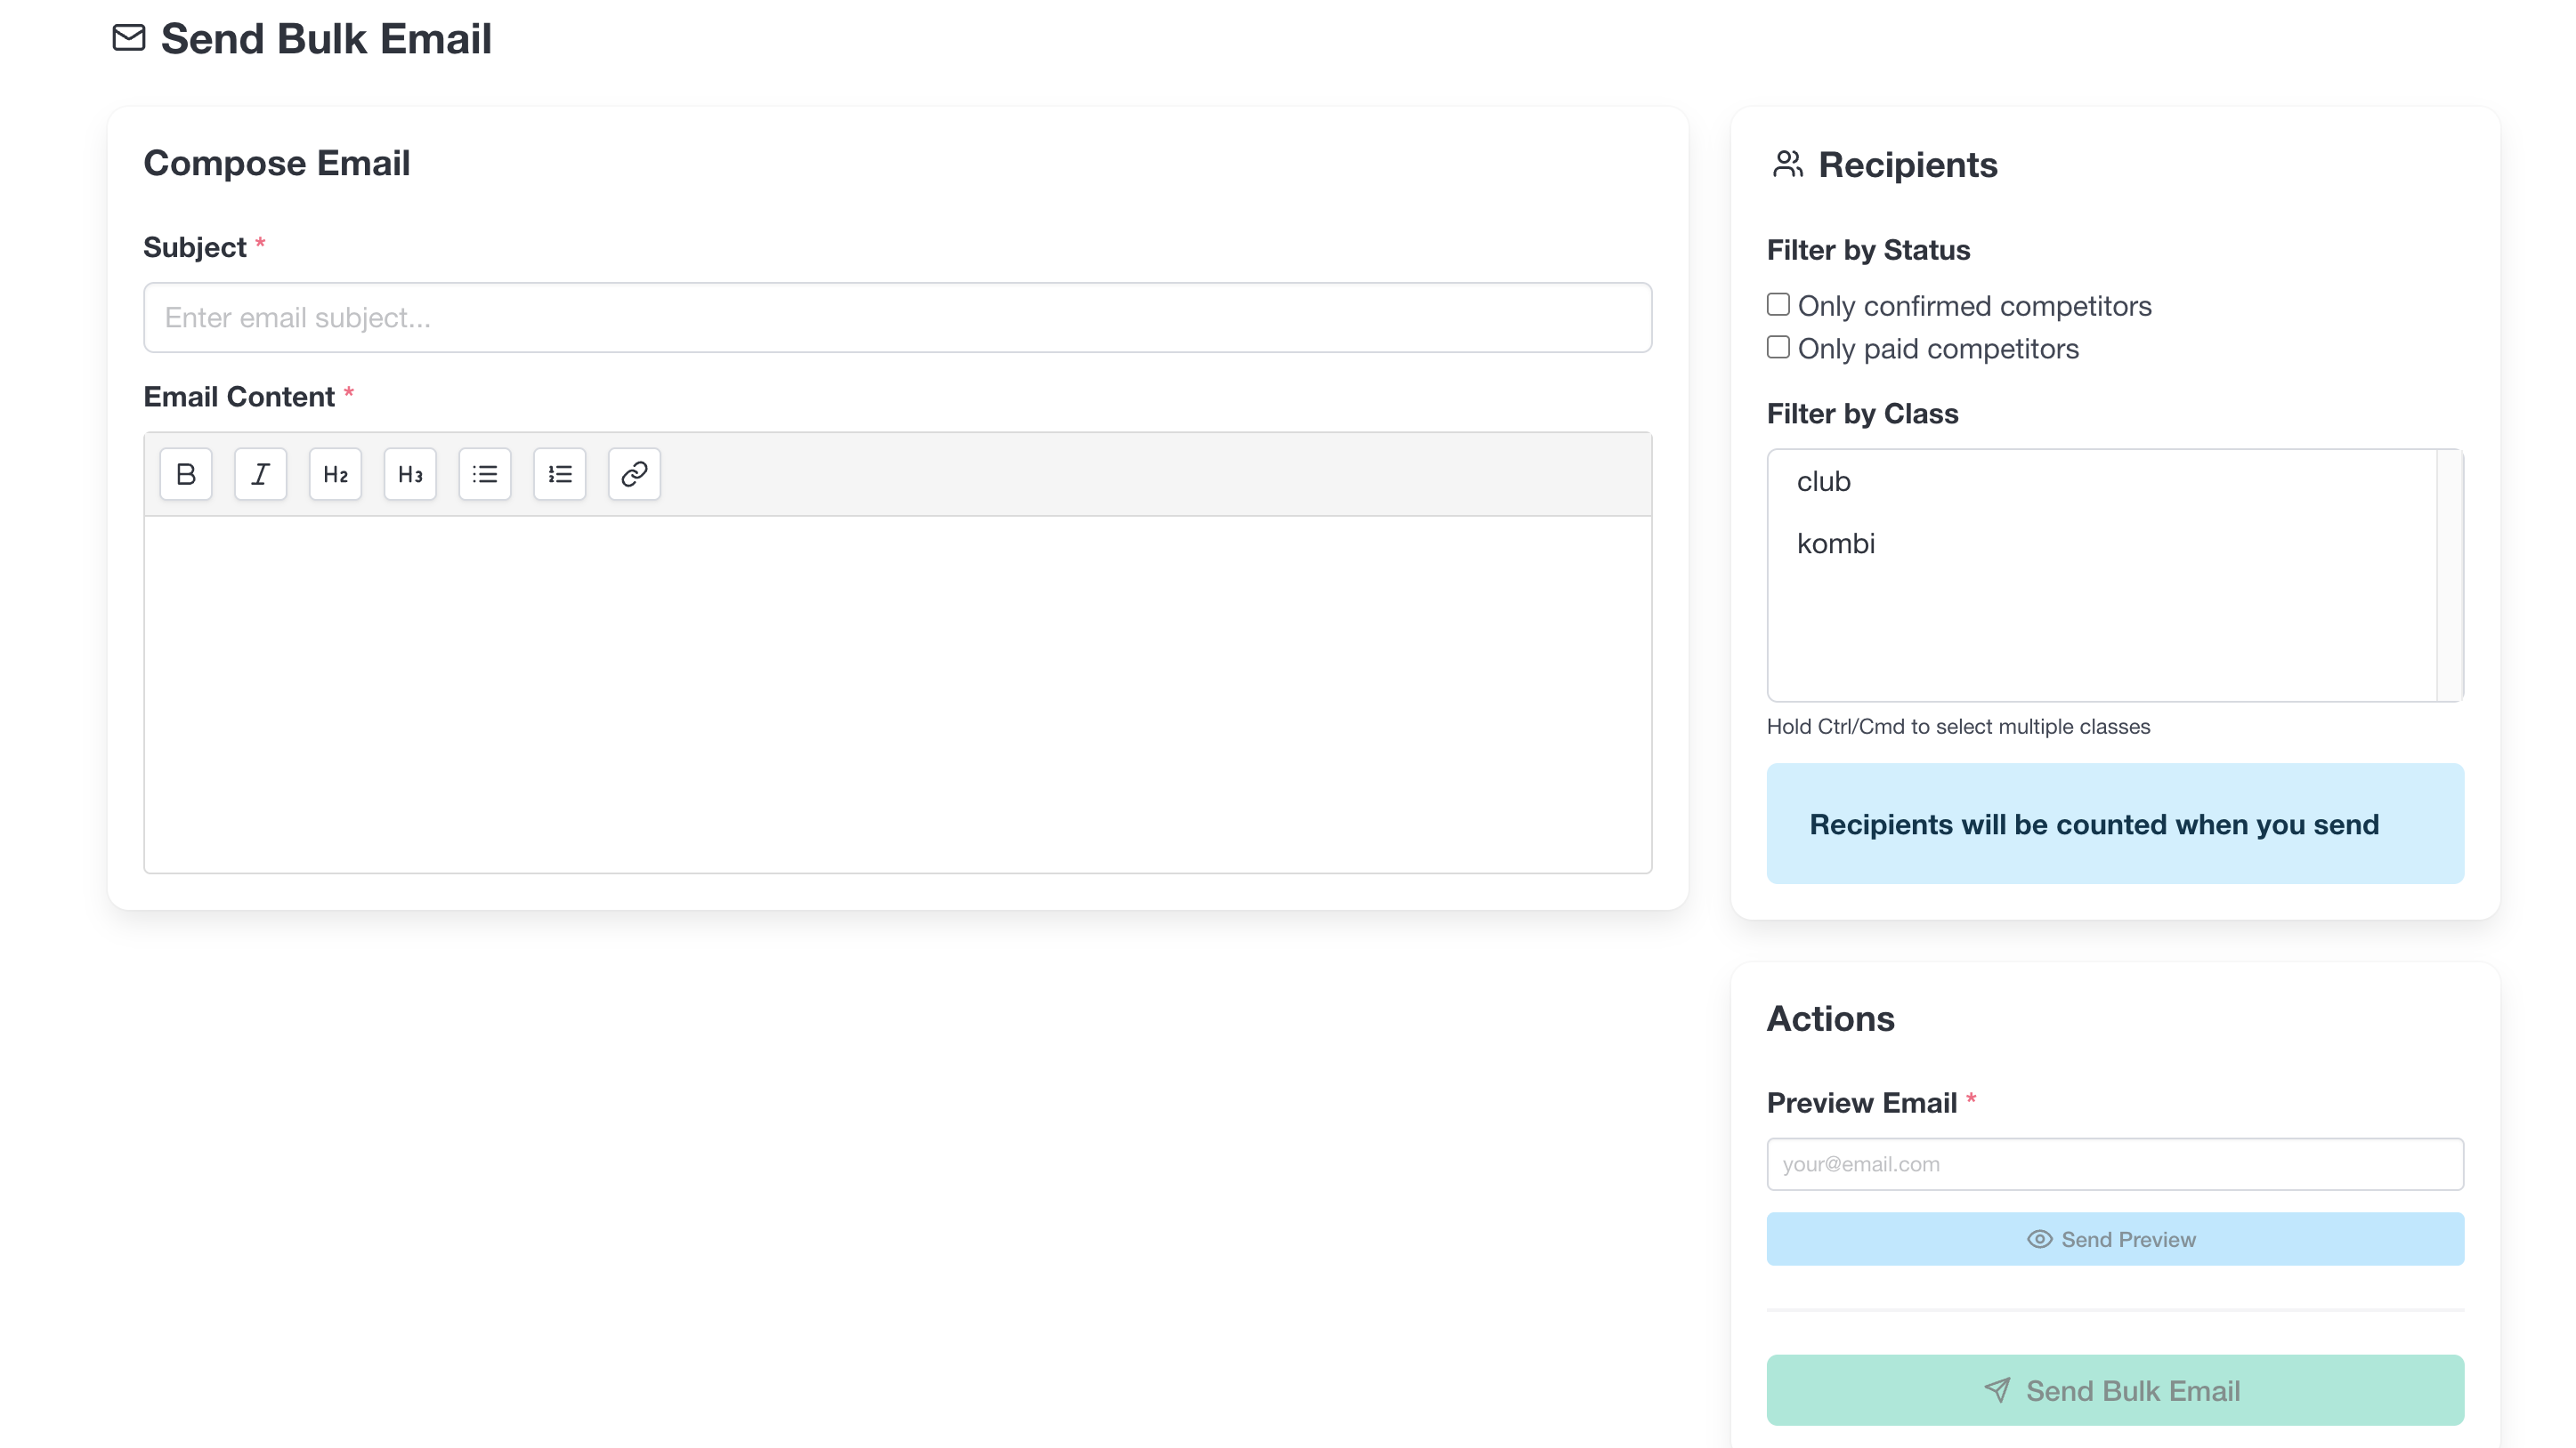2576x1448 pixels.
Task: Add a hyperlink via link icon
Action: click(634, 474)
